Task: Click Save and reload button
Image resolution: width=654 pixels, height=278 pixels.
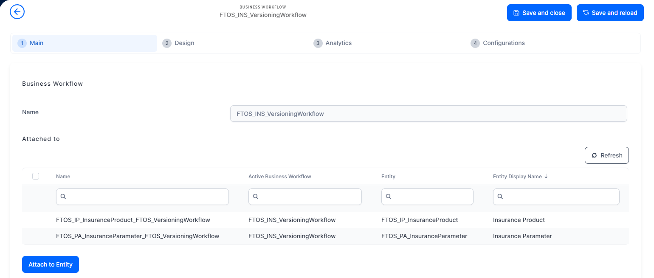Action: point(610,13)
